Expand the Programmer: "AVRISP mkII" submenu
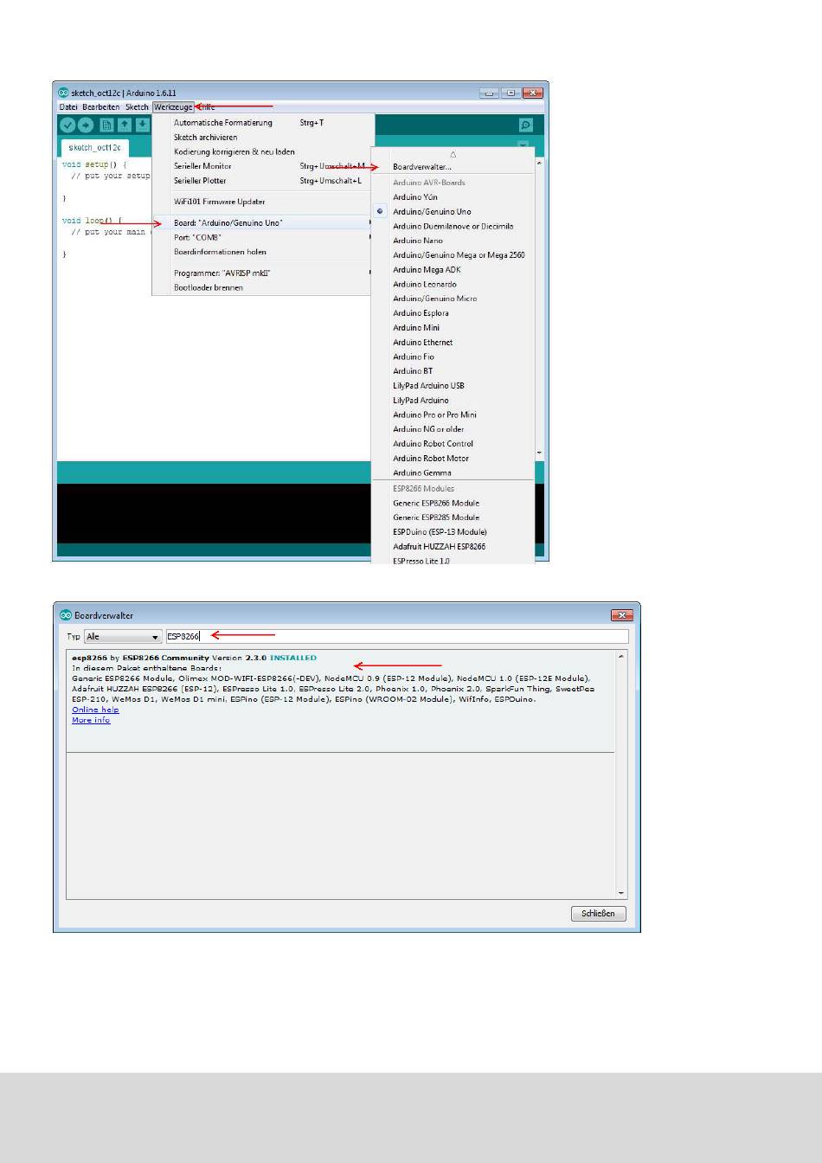Viewport: 822px width, 1163px height. point(263,273)
